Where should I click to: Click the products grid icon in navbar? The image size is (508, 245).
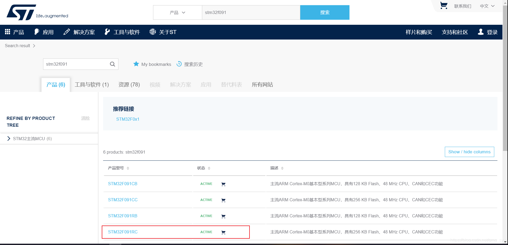(7, 32)
